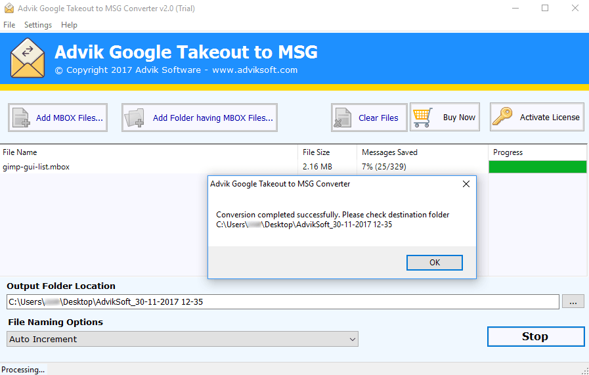
Task: Open the File menu
Action: (9, 25)
